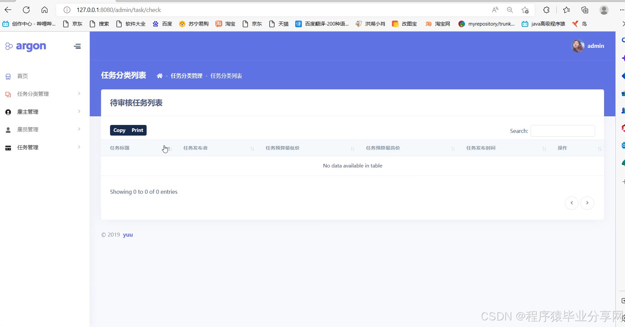Click the browser address bar URL
The image size is (625, 327).
[x=119, y=10]
